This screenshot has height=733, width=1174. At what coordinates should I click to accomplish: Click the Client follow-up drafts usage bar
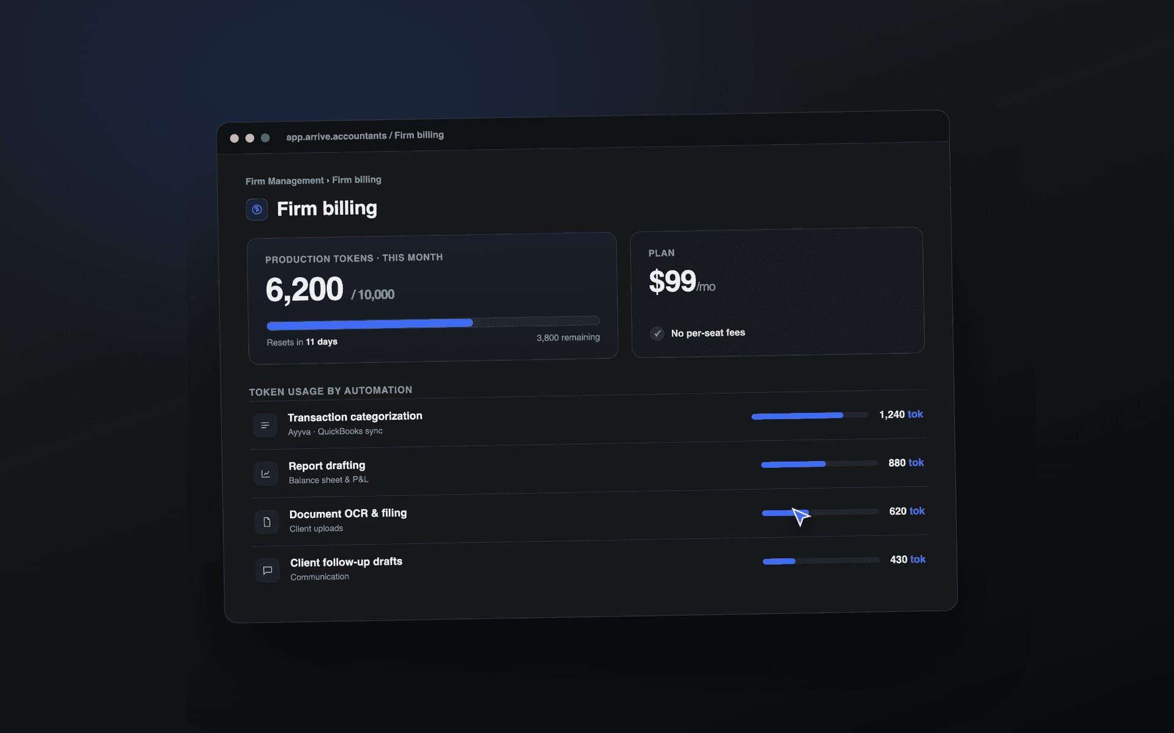pos(821,561)
